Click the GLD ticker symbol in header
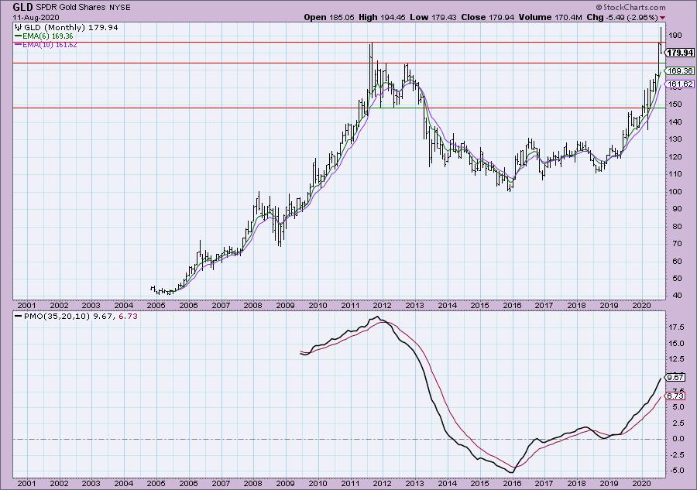This screenshot has height=490, width=697. click(22, 7)
